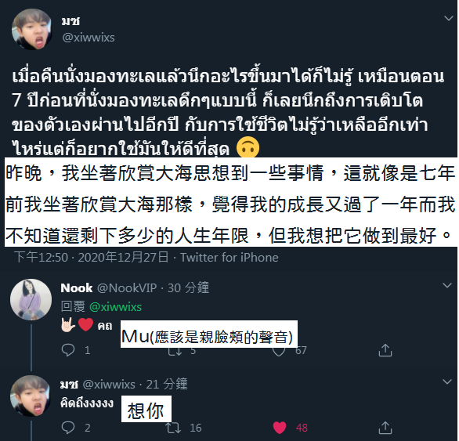Open Nook's profile via the name
Image resolution: width=459 pixels, height=441 pixels.
77,287
